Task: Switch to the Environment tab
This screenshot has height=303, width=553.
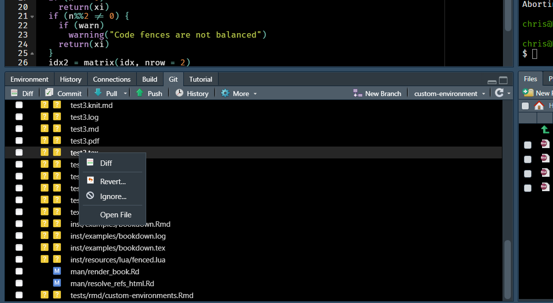Action: (29, 79)
